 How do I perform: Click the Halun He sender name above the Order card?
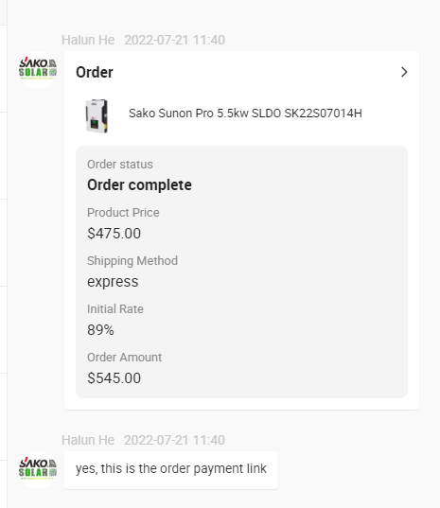pos(88,40)
